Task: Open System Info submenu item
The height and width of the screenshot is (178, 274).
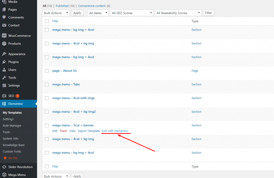Action: click(x=10, y=138)
